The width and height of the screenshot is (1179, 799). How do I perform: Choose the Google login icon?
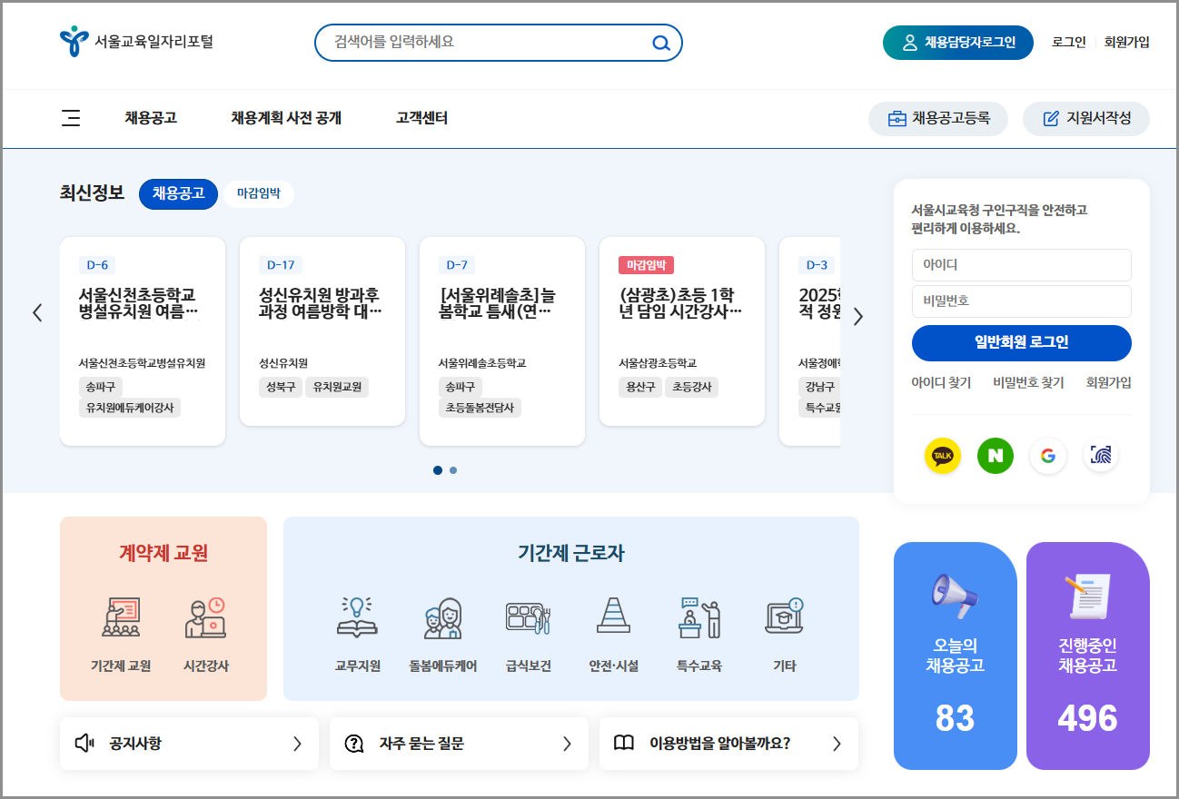(x=1048, y=456)
